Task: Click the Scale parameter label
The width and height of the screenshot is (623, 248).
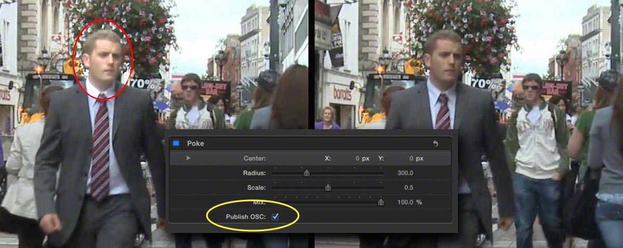Action: point(256,187)
